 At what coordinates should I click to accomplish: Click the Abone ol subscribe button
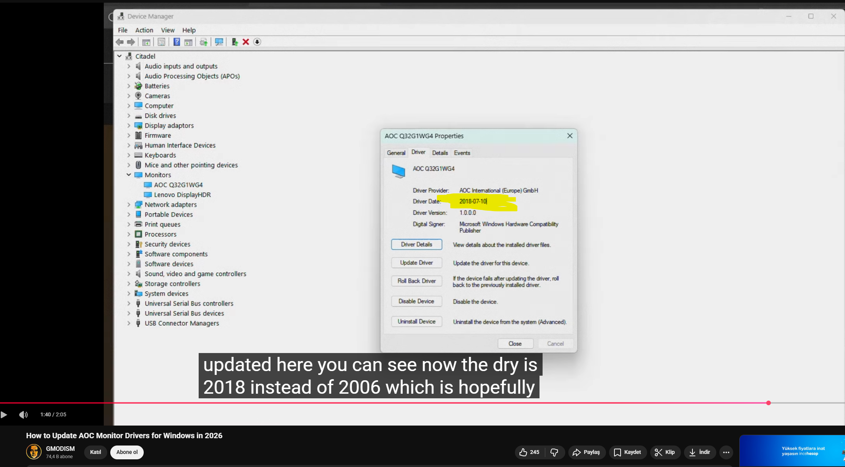[127, 452]
